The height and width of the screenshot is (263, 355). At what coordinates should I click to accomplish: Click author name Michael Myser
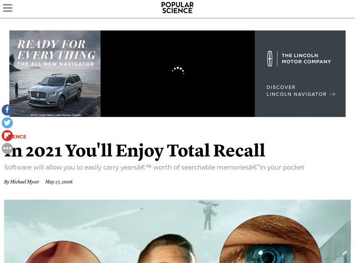[24, 182]
